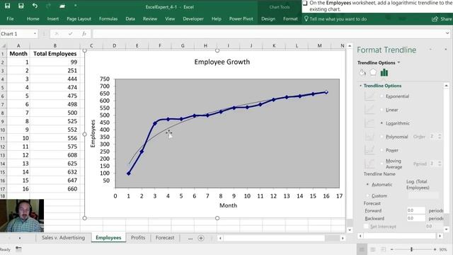Viewport: 453px width, 255px height.
Task: Click the Polynomial Order stepper arrows
Action: point(440,137)
